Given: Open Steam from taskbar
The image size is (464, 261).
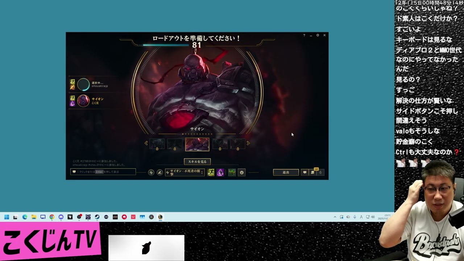Looking at the screenshot, I should click(97, 217).
